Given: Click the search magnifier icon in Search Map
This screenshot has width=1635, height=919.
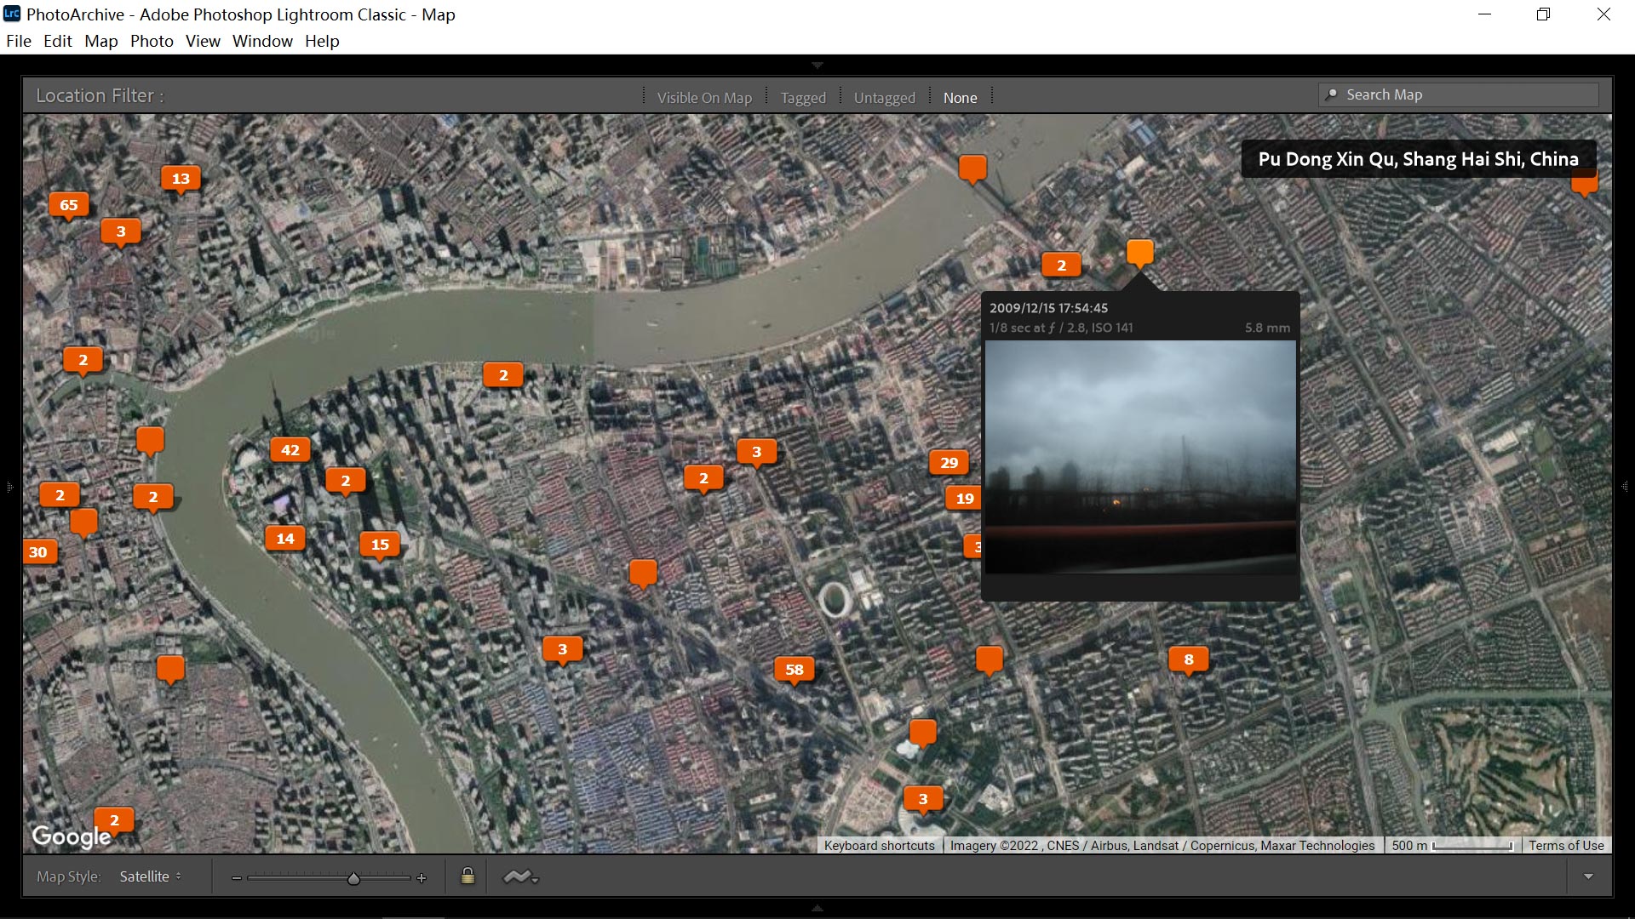Looking at the screenshot, I should pos(1332,94).
